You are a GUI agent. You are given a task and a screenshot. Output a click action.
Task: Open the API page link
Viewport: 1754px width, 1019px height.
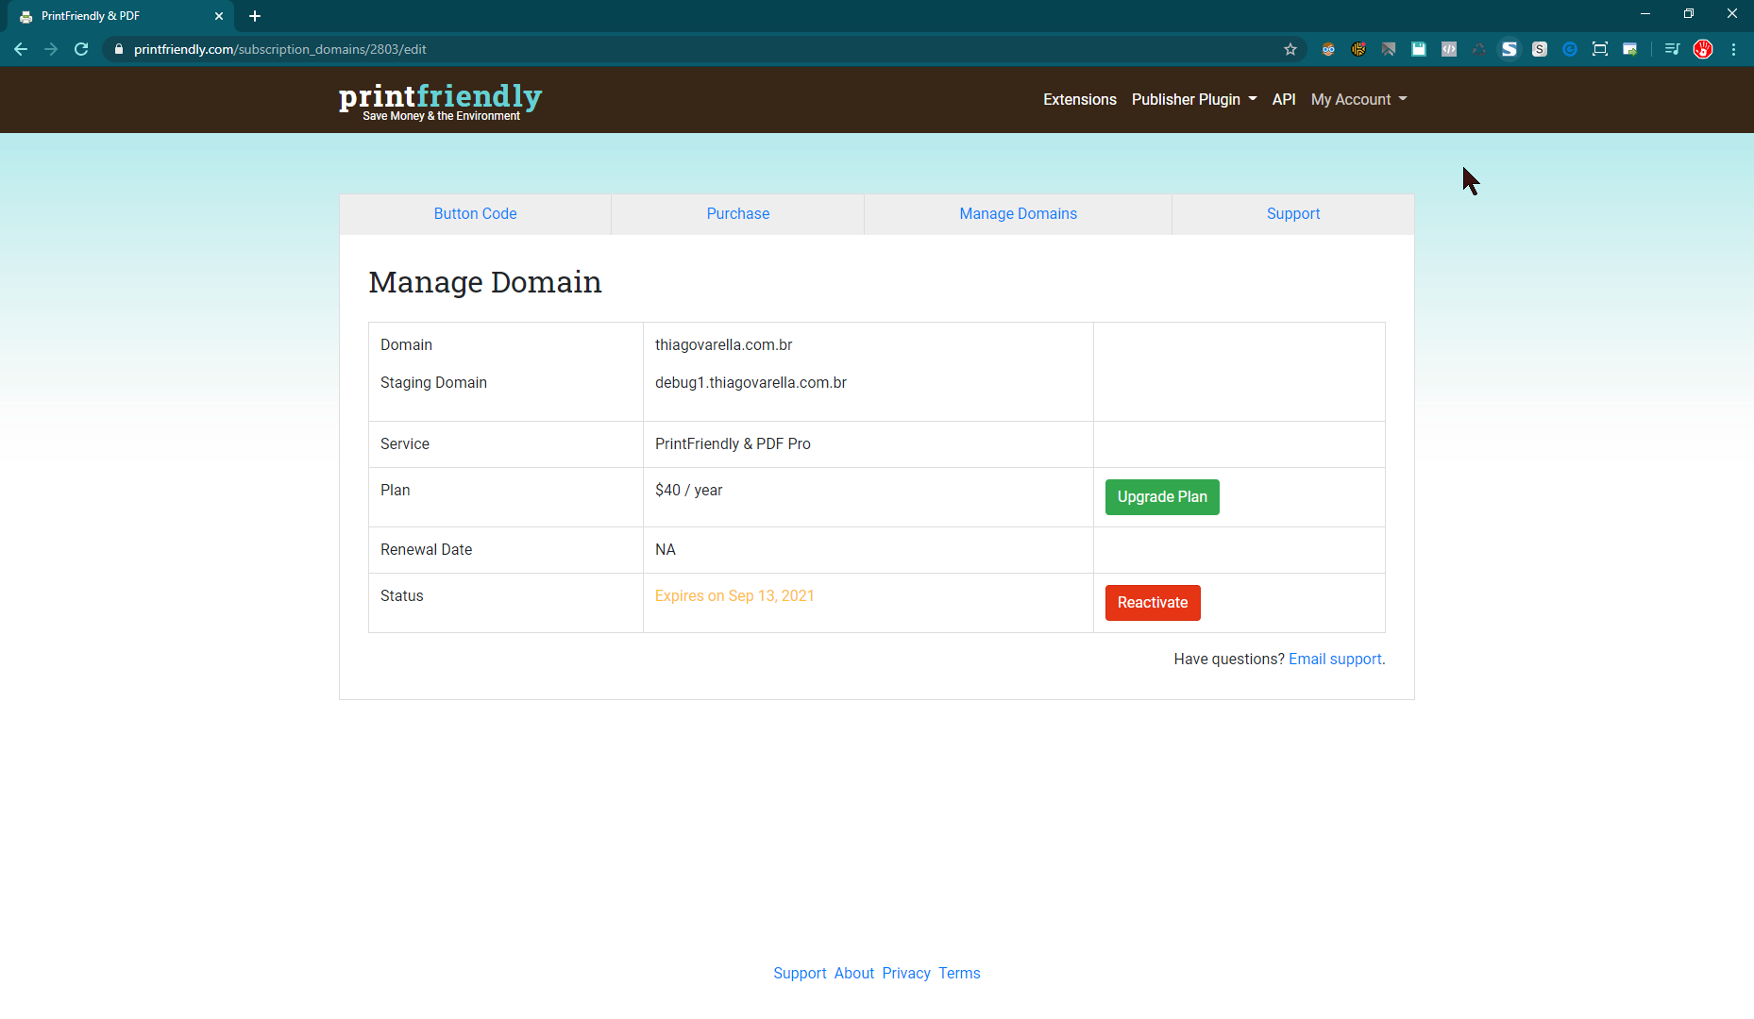pyautogui.click(x=1284, y=99)
